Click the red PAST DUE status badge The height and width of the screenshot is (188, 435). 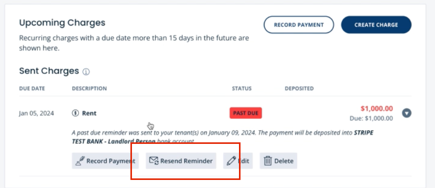point(246,113)
